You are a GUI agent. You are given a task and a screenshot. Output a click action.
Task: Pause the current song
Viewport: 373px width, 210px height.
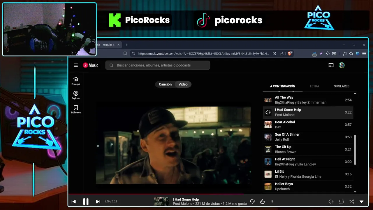(x=86, y=202)
